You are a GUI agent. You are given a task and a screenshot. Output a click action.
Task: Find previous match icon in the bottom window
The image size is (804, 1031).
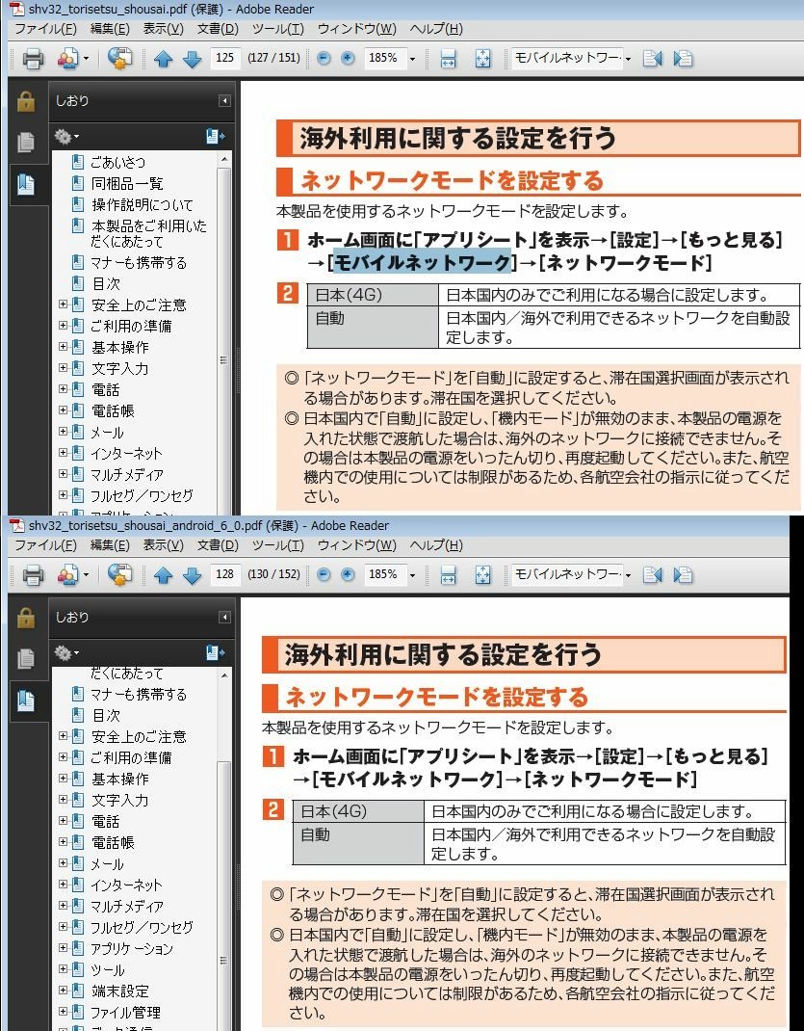[652, 575]
